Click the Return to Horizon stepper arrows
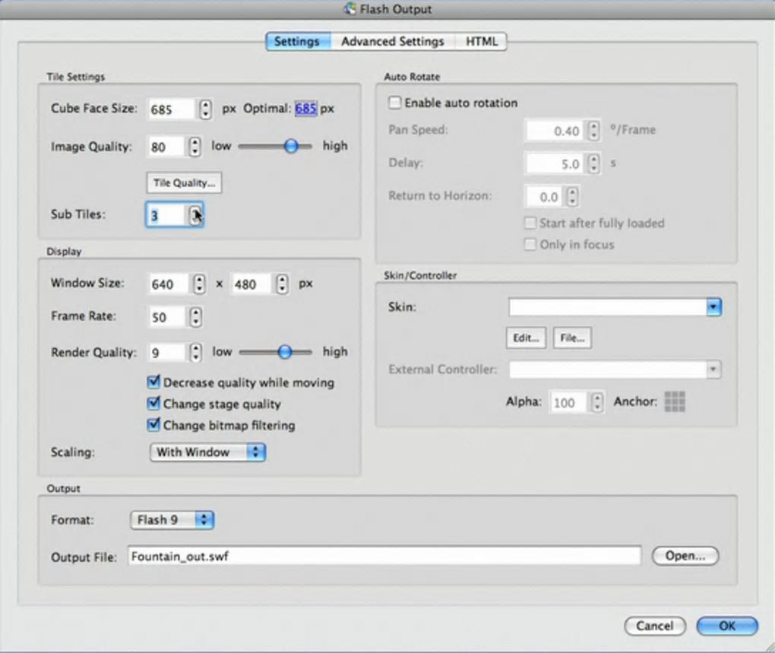 [x=572, y=197]
